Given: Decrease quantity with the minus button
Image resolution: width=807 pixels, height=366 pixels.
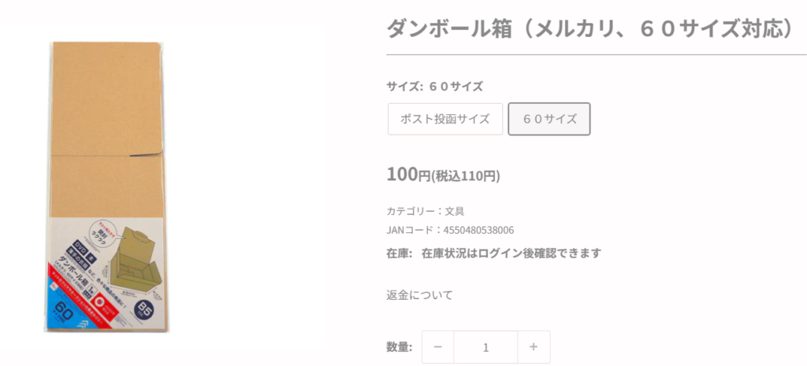Looking at the screenshot, I should [x=438, y=347].
